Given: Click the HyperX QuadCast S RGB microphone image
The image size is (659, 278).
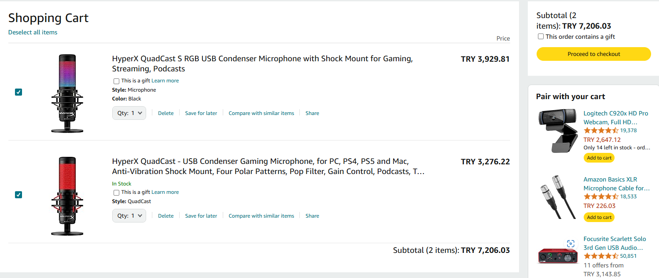Looking at the screenshot, I should (67, 93).
